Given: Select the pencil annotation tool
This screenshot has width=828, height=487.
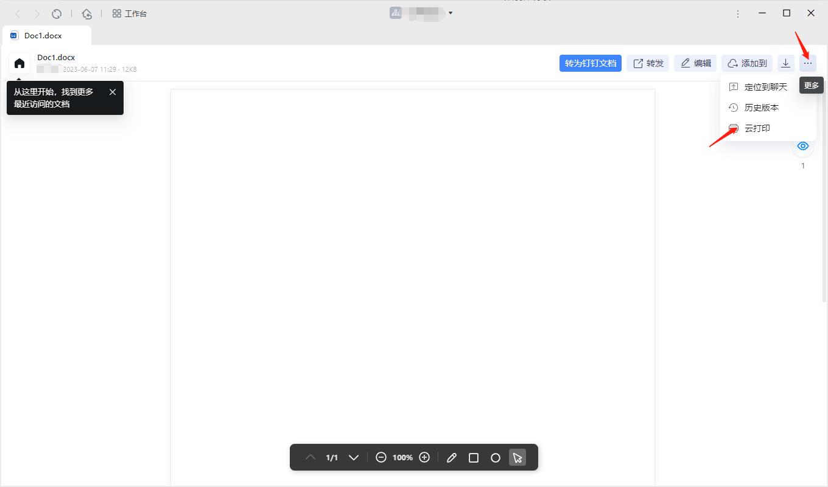Looking at the screenshot, I should (452, 458).
